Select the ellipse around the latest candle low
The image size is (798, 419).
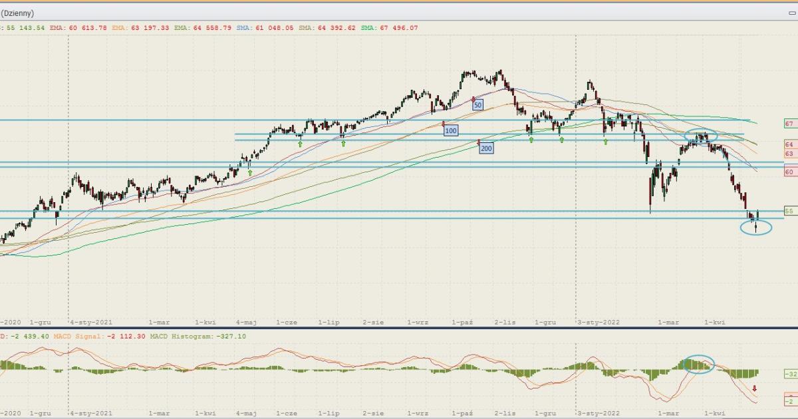tap(756, 227)
